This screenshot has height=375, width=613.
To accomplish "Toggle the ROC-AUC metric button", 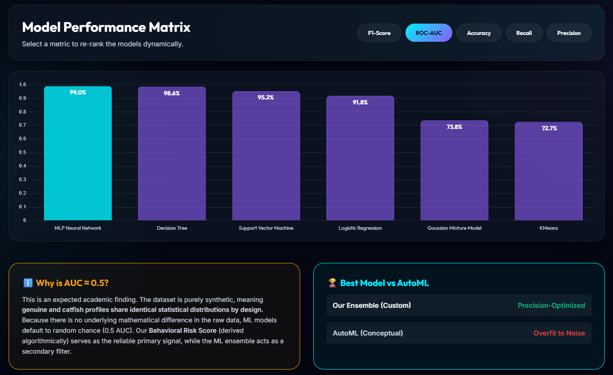I will pyautogui.click(x=429, y=33).
